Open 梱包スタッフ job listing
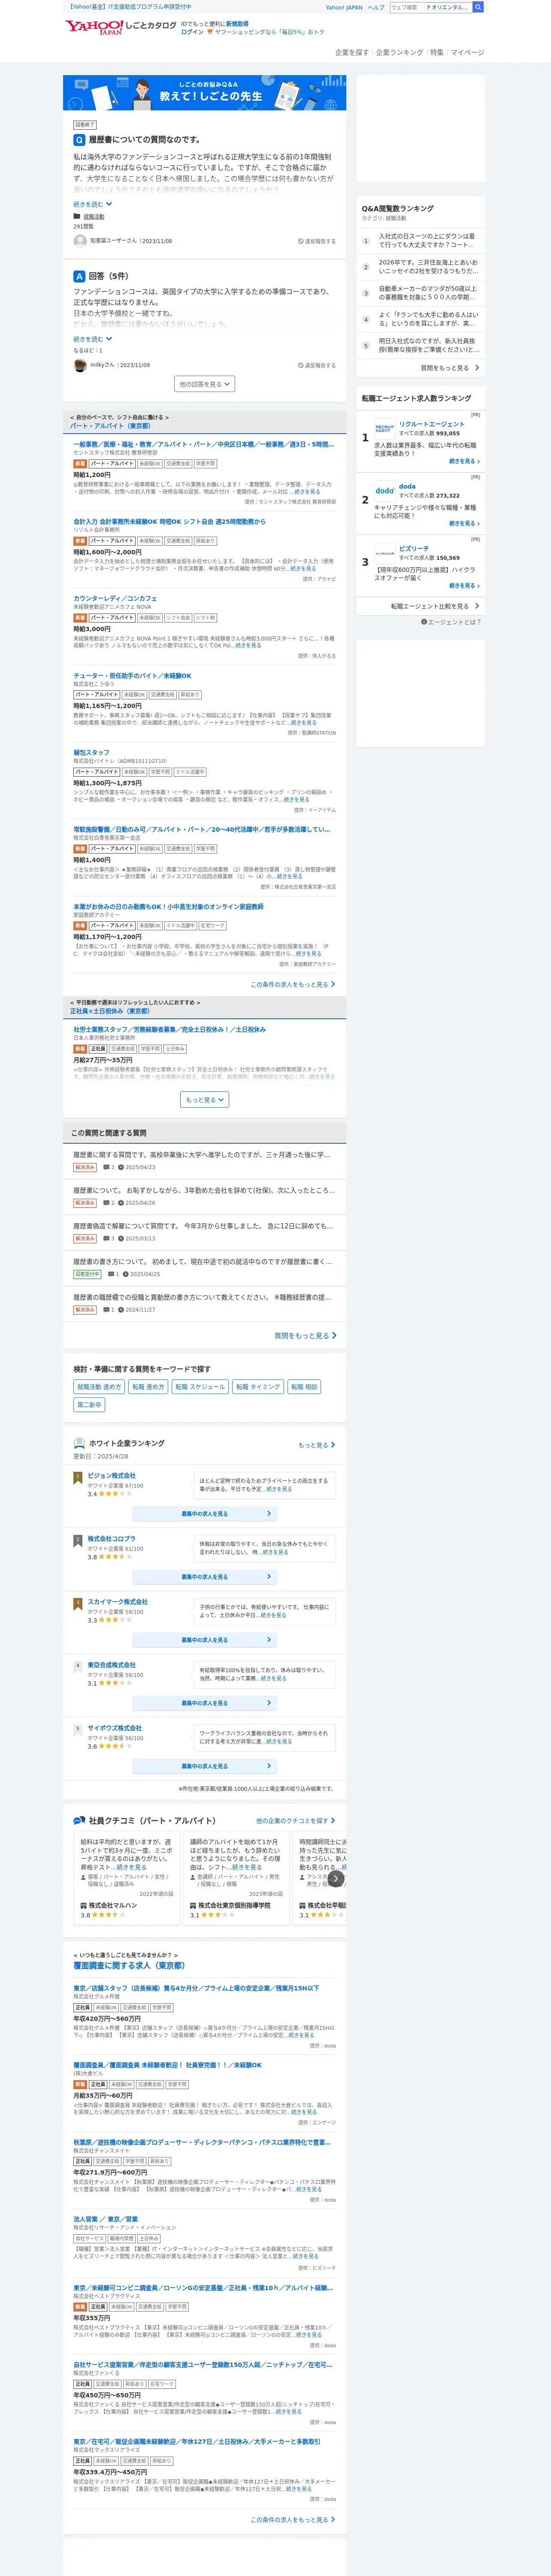Image resolution: width=551 pixels, height=2576 pixels. click(x=91, y=752)
